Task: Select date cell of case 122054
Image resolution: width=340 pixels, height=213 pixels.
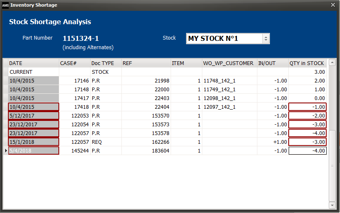Action: click(33, 124)
